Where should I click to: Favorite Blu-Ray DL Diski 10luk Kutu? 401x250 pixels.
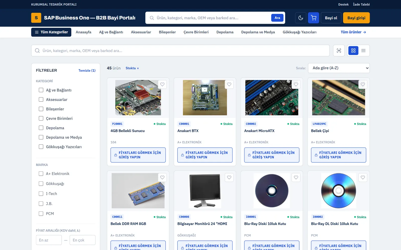(363, 177)
